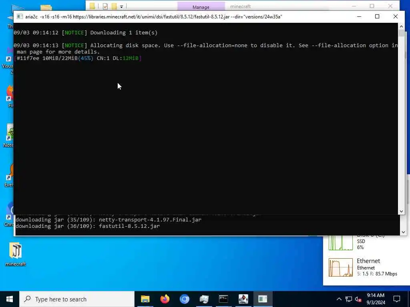
Task: Open the Notepad++ desktop shortcut
Action: pos(9,135)
